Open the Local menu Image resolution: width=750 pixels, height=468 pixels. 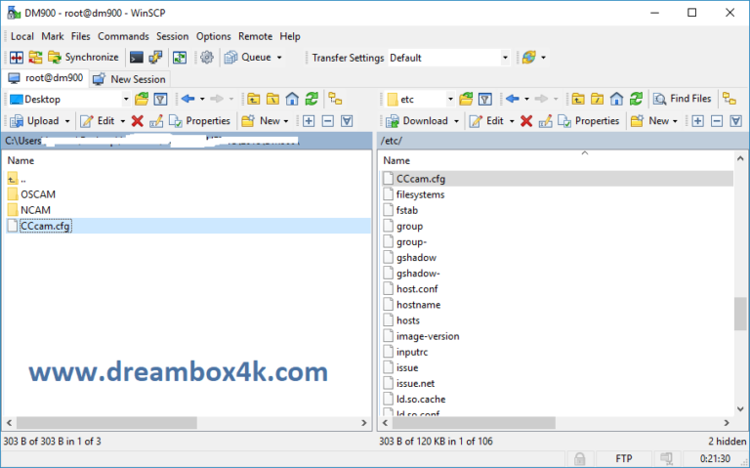click(22, 36)
